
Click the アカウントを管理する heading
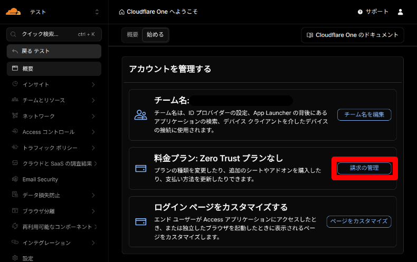tap(170, 69)
